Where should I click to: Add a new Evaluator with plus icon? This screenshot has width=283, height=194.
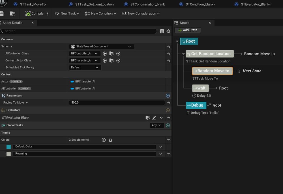point(168,110)
